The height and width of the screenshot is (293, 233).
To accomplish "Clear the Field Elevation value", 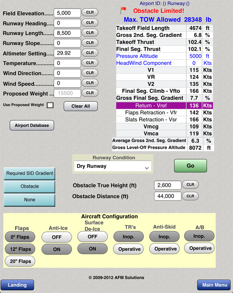I will 90,12.
